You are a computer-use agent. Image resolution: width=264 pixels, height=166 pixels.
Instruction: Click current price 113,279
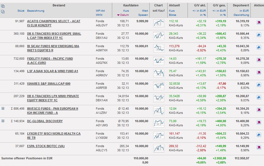pyautogui.click(x=174, y=46)
